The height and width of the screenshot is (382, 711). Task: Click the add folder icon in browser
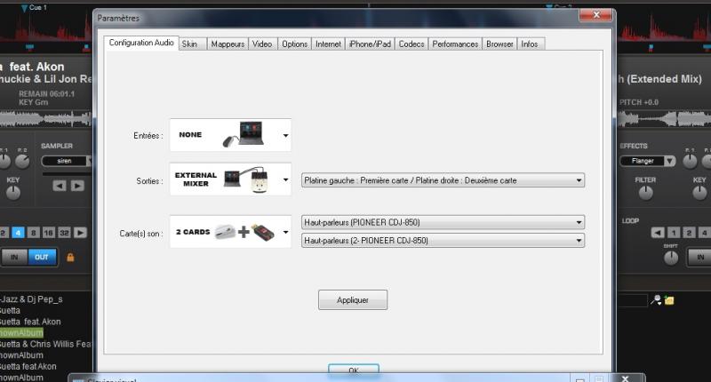(669, 300)
